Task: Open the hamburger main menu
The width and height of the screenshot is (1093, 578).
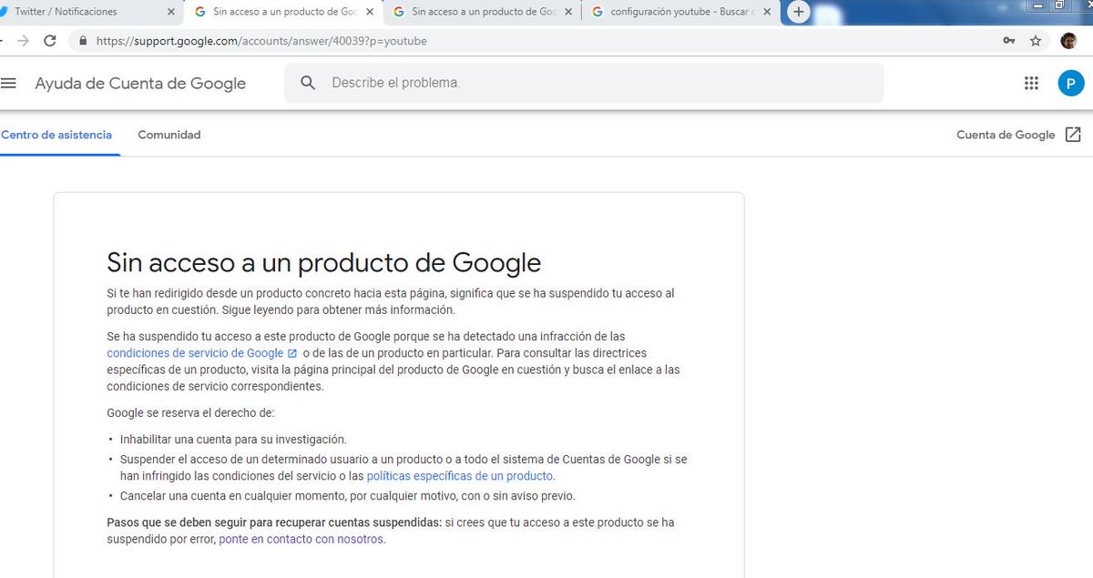Action: point(9,83)
